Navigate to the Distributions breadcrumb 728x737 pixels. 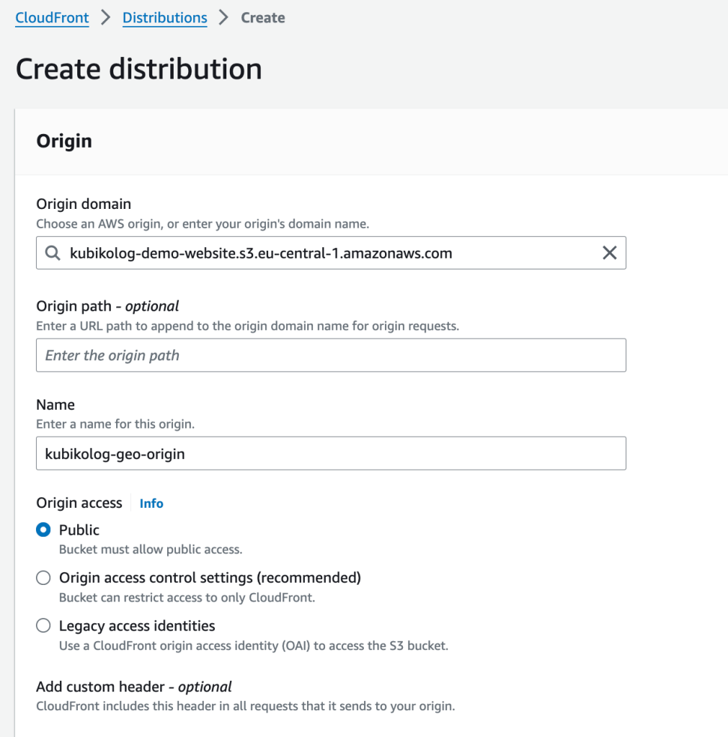pos(165,18)
